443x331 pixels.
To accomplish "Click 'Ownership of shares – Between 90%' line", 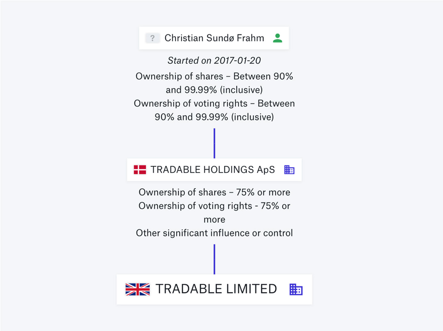I will [214, 76].
